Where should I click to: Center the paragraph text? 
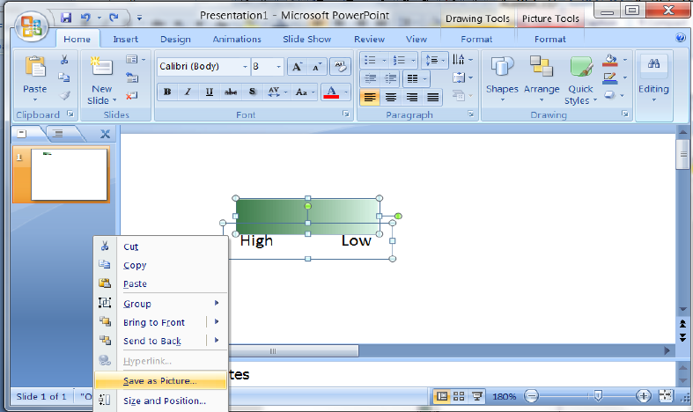391,97
